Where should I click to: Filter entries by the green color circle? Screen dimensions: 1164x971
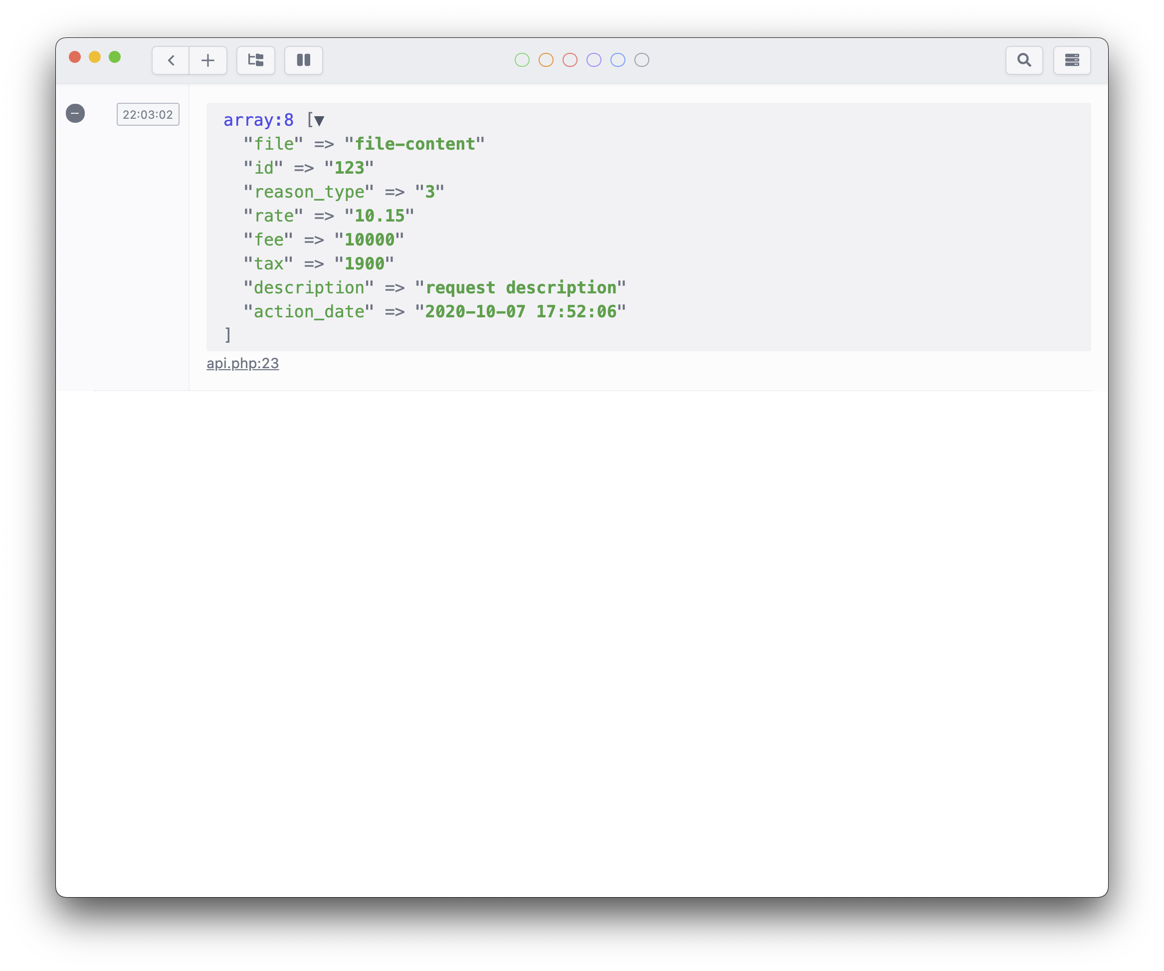tap(521, 59)
